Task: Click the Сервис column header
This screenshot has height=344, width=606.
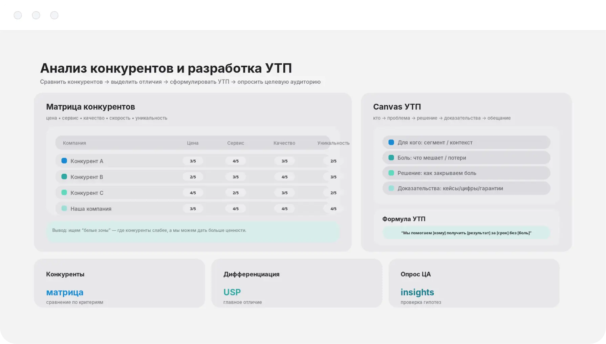Action: [x=236, y=143]
